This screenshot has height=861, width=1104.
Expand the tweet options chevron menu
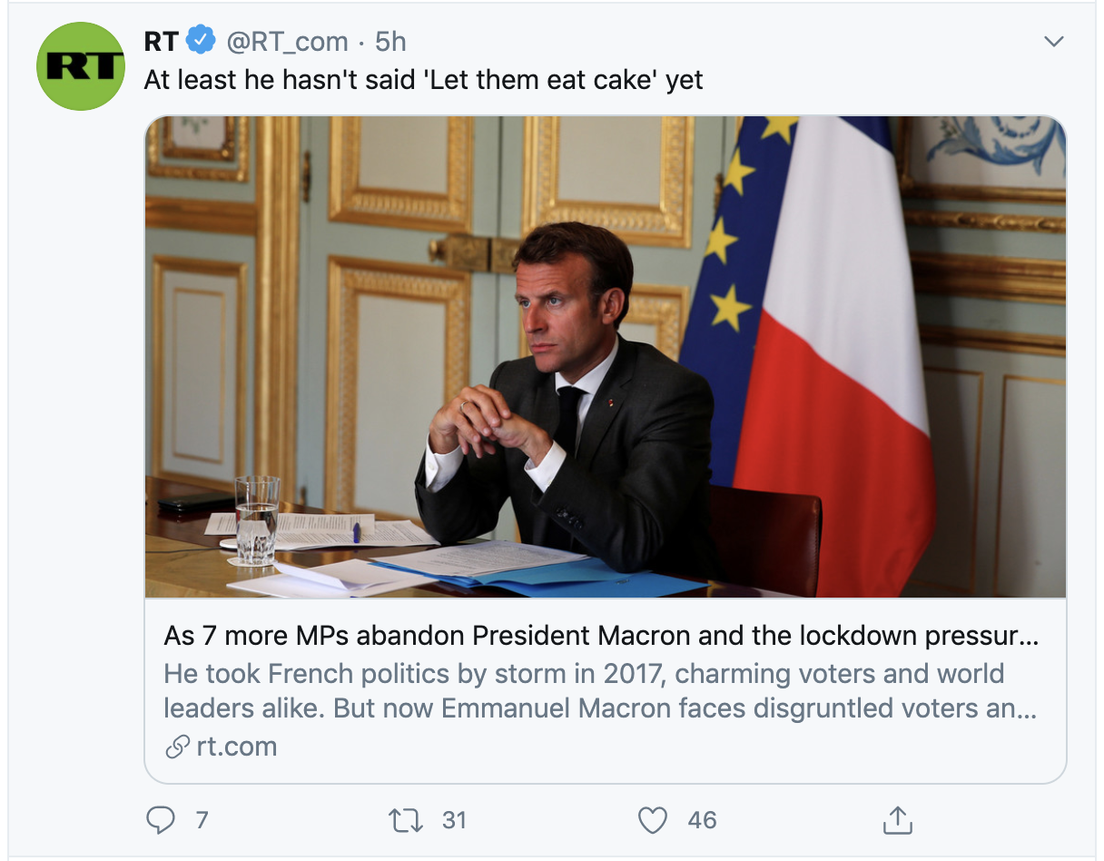[x=1053, y=42]
